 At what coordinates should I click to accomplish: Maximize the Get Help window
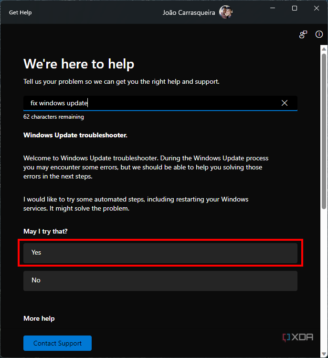tap(295, 8)
